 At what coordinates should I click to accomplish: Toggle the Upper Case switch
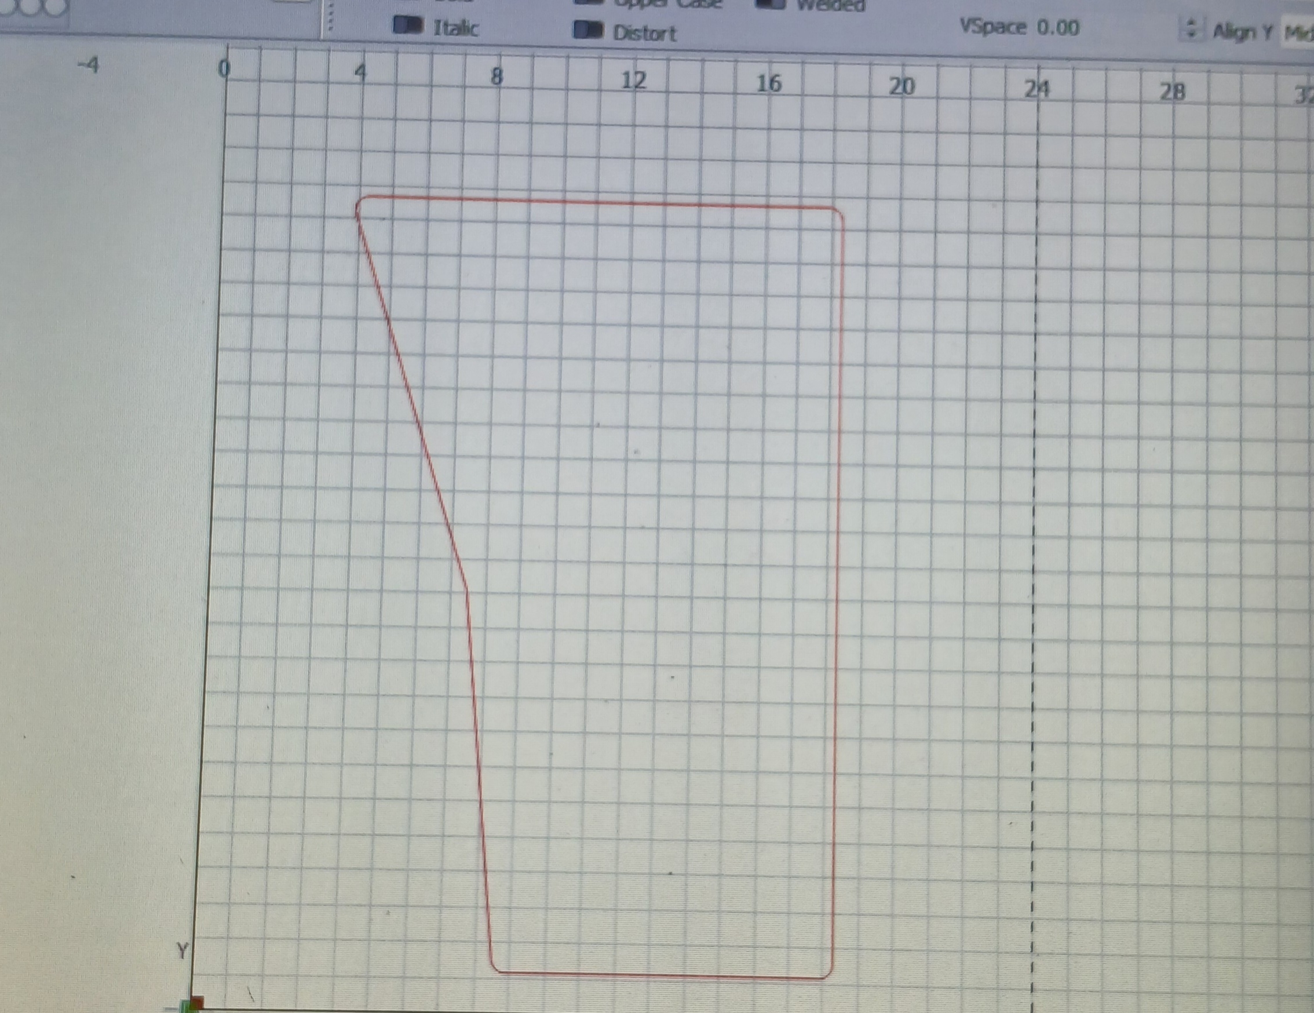[590, 2]
